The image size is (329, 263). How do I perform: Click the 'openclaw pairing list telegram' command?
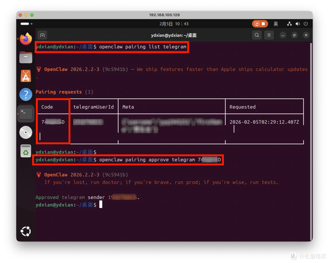pyautogui.click(x=143, y=47)
